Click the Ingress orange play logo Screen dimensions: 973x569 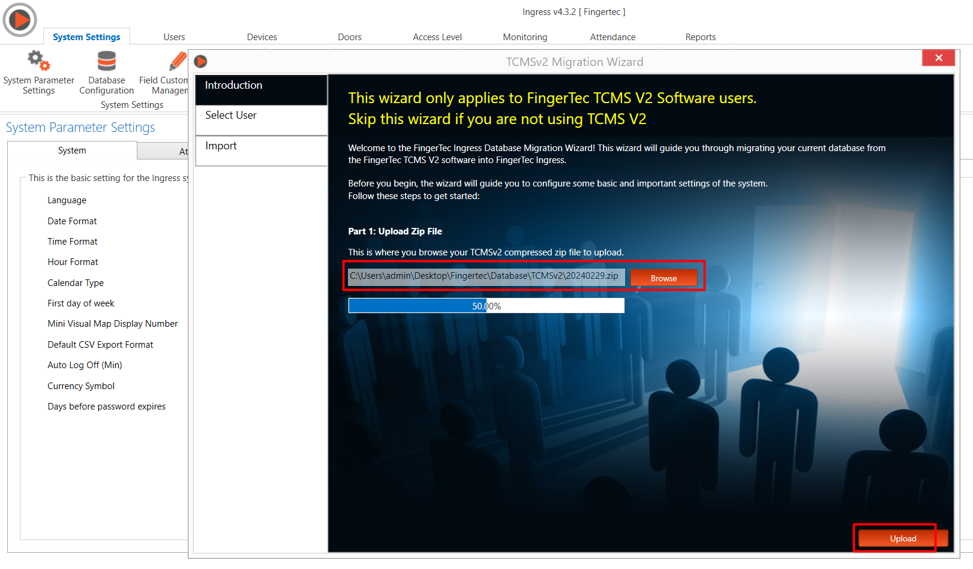20,20
